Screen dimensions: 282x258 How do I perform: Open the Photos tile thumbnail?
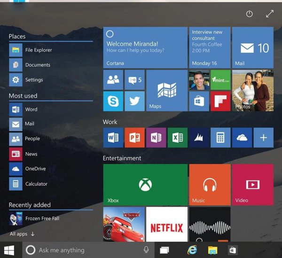coord(252,91)
